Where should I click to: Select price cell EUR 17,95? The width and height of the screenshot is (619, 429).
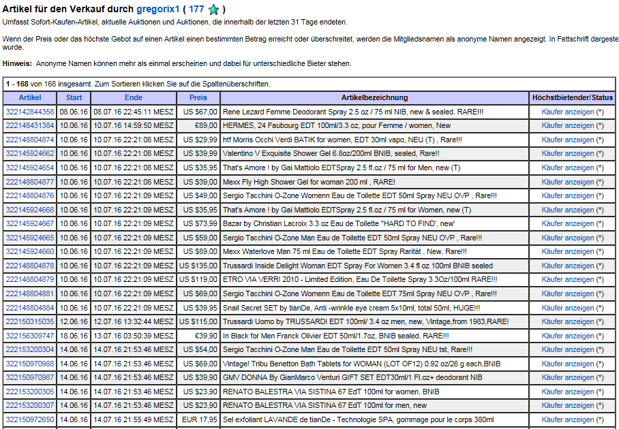click(x=198, y=420)
